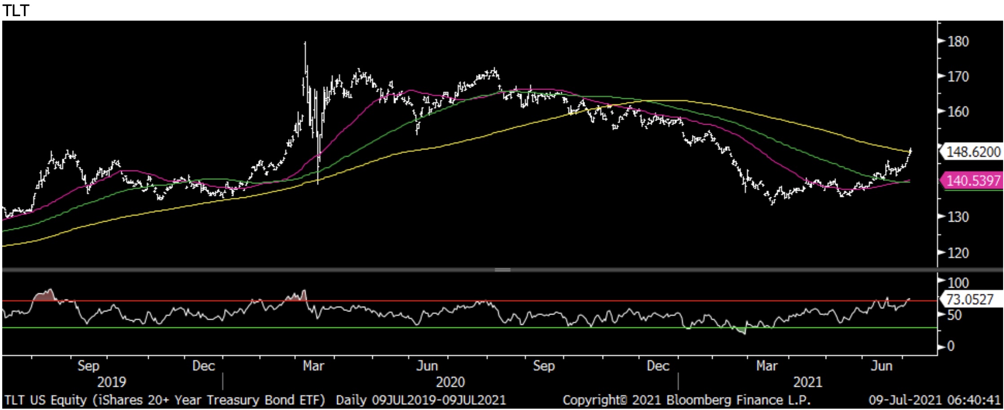
Task: Click the March 2020 price spike peak
Action: (x=305, y=44)
